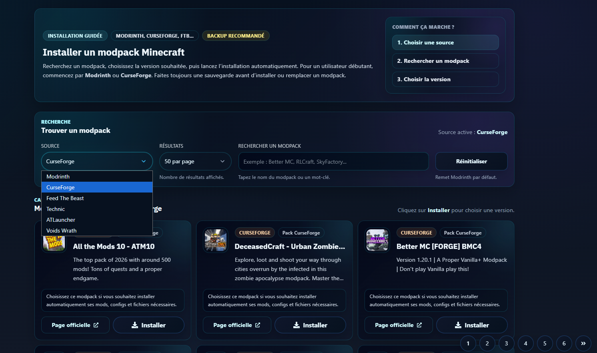597x353 pixels.
Task: Click the DeceasedCraft modpack thumbnail
Action: (216, 240)
